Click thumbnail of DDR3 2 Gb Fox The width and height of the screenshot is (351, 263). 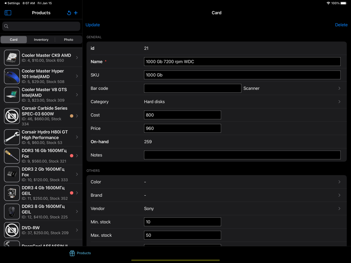12,174
